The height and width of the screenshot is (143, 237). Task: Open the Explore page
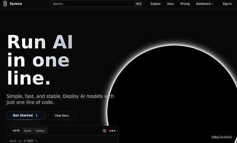point(155,4)
